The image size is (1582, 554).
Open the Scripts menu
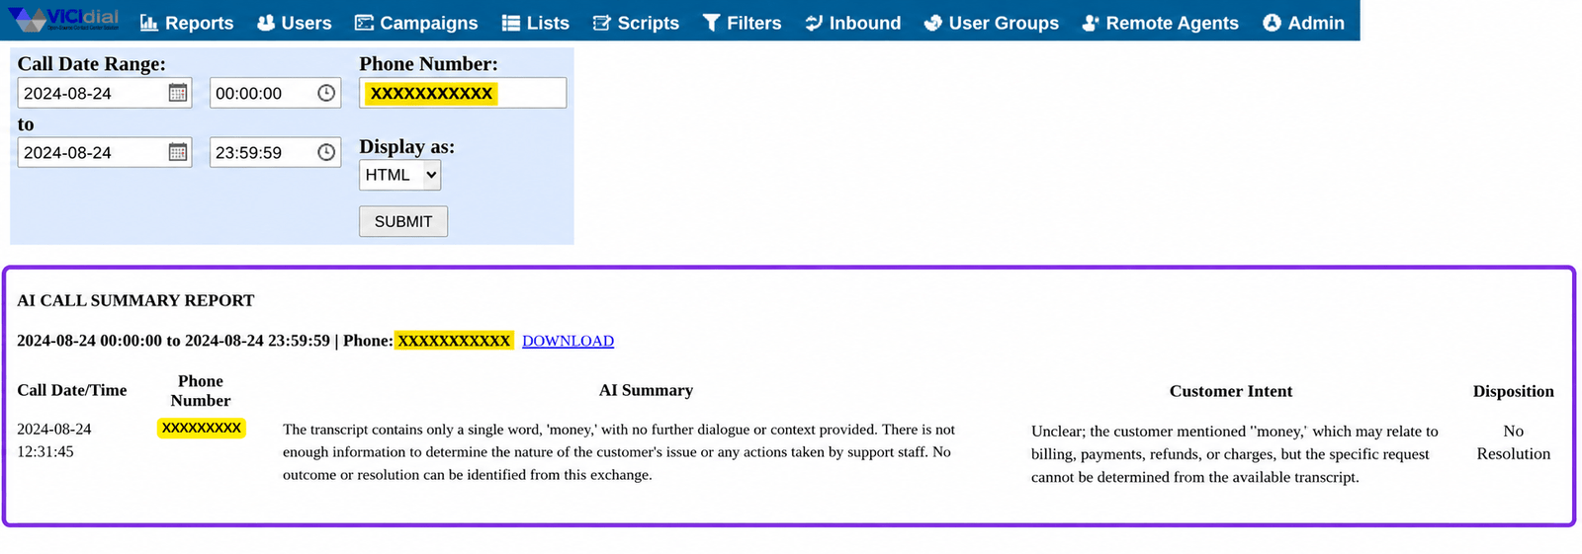(636, 23)
